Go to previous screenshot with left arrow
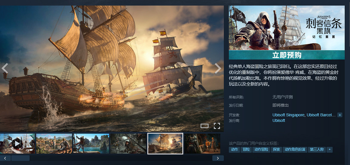Image resolution: width=350 pixels, height=165 pixels. [5, 68]
